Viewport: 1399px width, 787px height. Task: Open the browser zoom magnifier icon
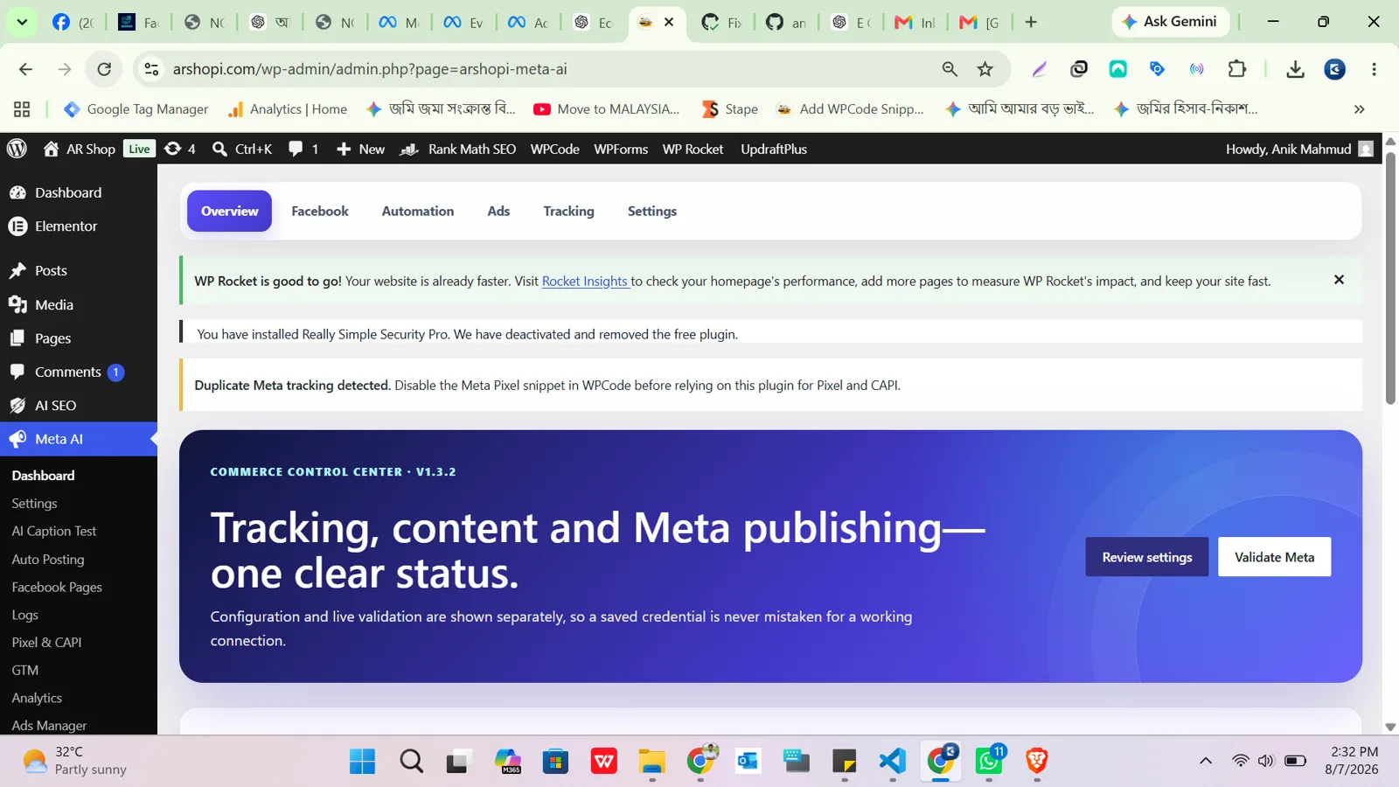click(950, 69)
